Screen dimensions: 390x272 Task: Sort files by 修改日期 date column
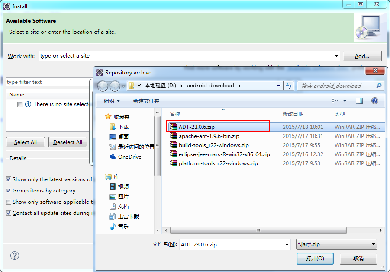293,114
